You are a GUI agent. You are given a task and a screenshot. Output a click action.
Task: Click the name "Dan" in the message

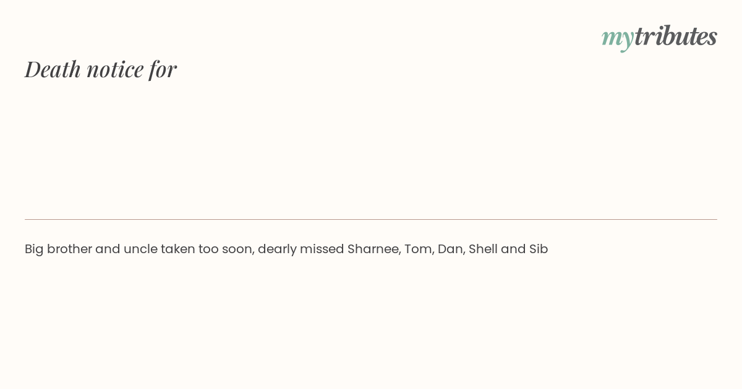click(x=451, y=249)
